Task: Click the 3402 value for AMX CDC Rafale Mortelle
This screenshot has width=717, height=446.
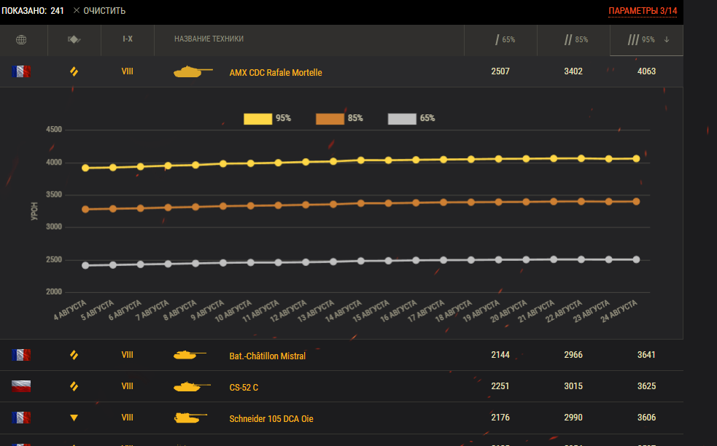Action: 573,71
